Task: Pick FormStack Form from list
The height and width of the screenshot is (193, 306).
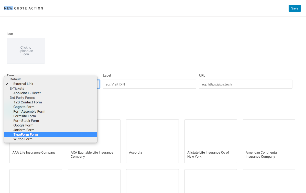Action: tap(51, 121)
